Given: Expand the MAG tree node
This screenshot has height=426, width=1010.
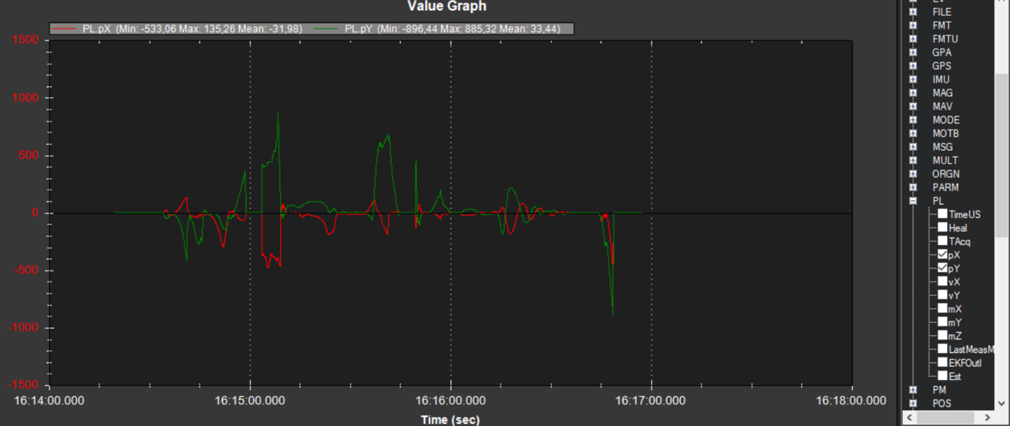Looking at the screenshot, I should pyautogui.click(x=913, y=93).
